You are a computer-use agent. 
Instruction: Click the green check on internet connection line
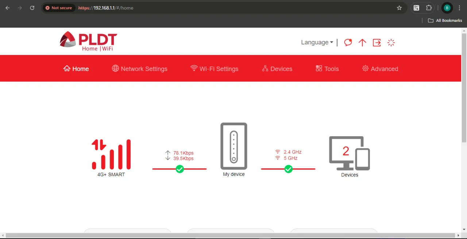[x=180, y=169]
